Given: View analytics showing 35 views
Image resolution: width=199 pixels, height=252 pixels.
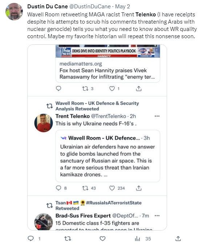Looking at the screenshot, I should click(143, 239).
